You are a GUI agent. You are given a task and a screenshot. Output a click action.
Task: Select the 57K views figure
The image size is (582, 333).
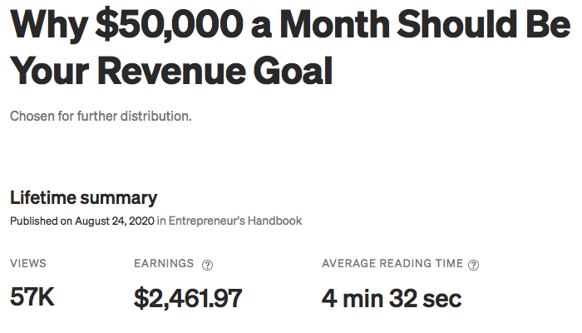32,296
